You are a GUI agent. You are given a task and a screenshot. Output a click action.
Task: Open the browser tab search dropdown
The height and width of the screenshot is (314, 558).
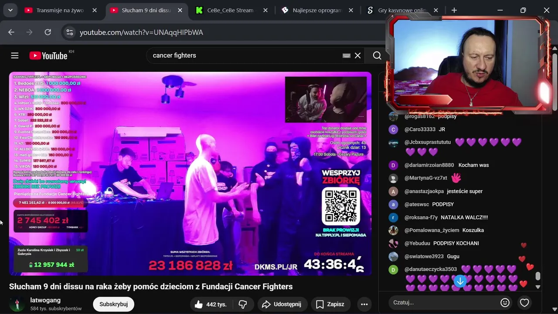(10, 10)
